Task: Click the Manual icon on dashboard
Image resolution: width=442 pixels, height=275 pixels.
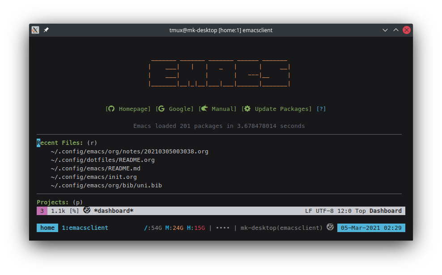Action: [x=204, y=109]
